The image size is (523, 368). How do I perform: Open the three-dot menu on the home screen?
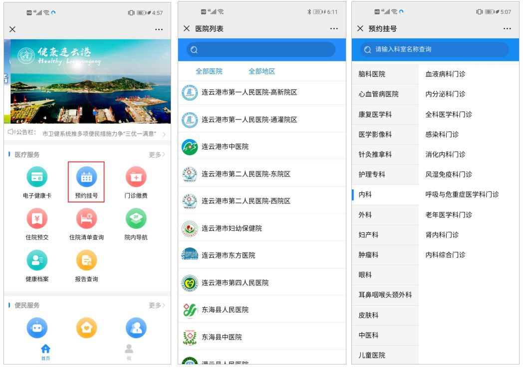159,29
